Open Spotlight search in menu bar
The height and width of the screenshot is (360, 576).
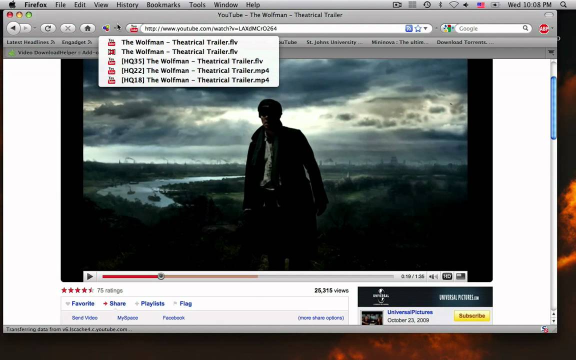[x=563, y=5]
